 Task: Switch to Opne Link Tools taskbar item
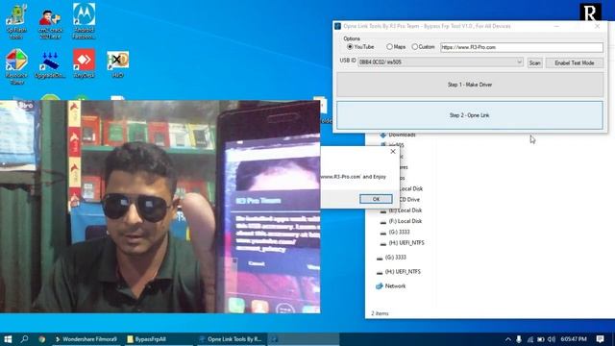point(231,339)
